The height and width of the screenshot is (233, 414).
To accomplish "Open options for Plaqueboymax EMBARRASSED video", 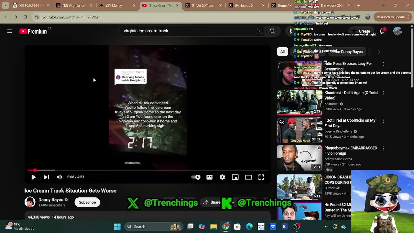I will (x=383, y=148).
